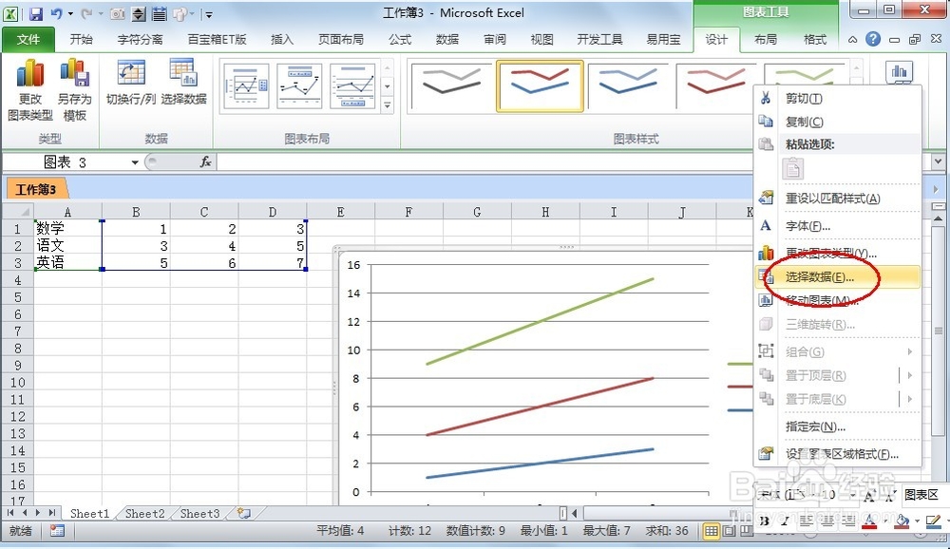
Task: Select 字体 Font menu item
Action: coord(839,226)
